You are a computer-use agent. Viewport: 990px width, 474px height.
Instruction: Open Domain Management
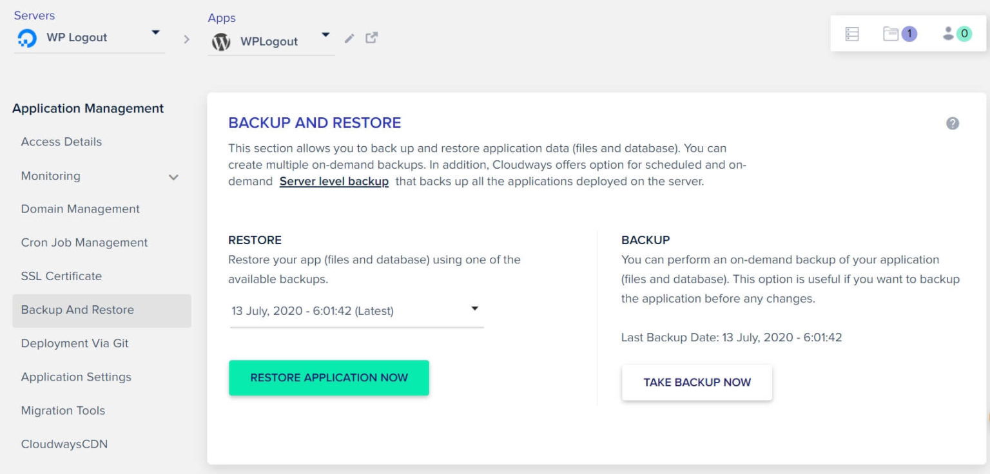81,209
